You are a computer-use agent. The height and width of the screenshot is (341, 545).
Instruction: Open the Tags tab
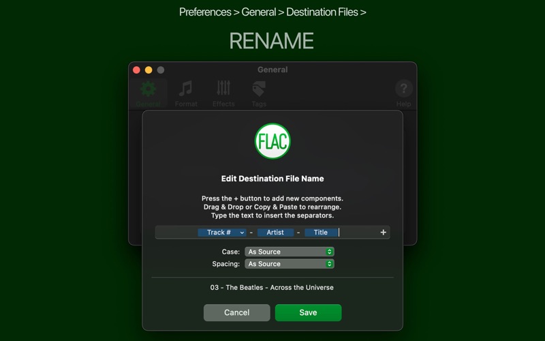[259, 93]
